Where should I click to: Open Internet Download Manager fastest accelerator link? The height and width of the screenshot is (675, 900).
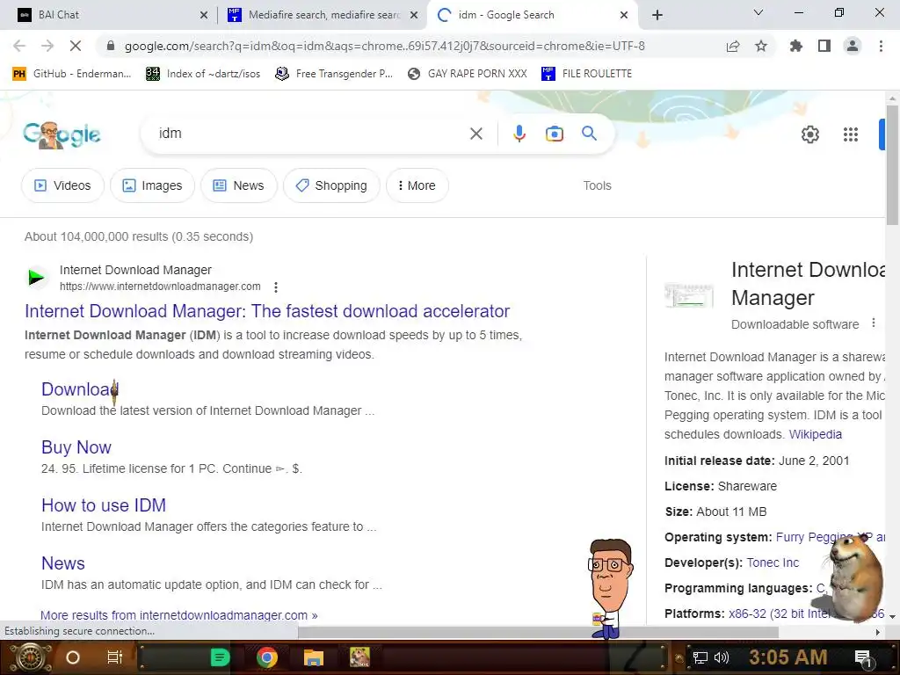267,311
